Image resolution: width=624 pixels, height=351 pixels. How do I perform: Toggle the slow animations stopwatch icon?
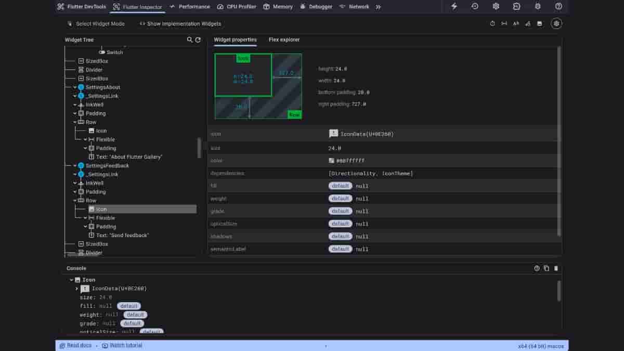pos(492,23)
